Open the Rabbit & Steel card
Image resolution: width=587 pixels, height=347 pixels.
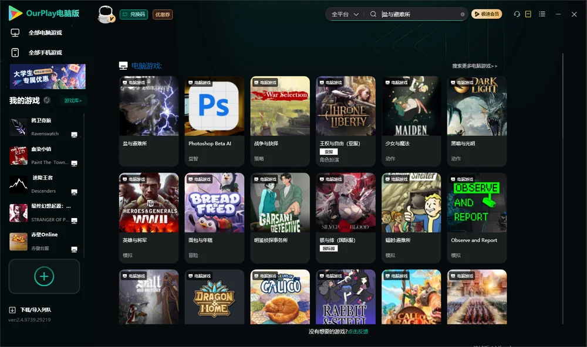346,297
